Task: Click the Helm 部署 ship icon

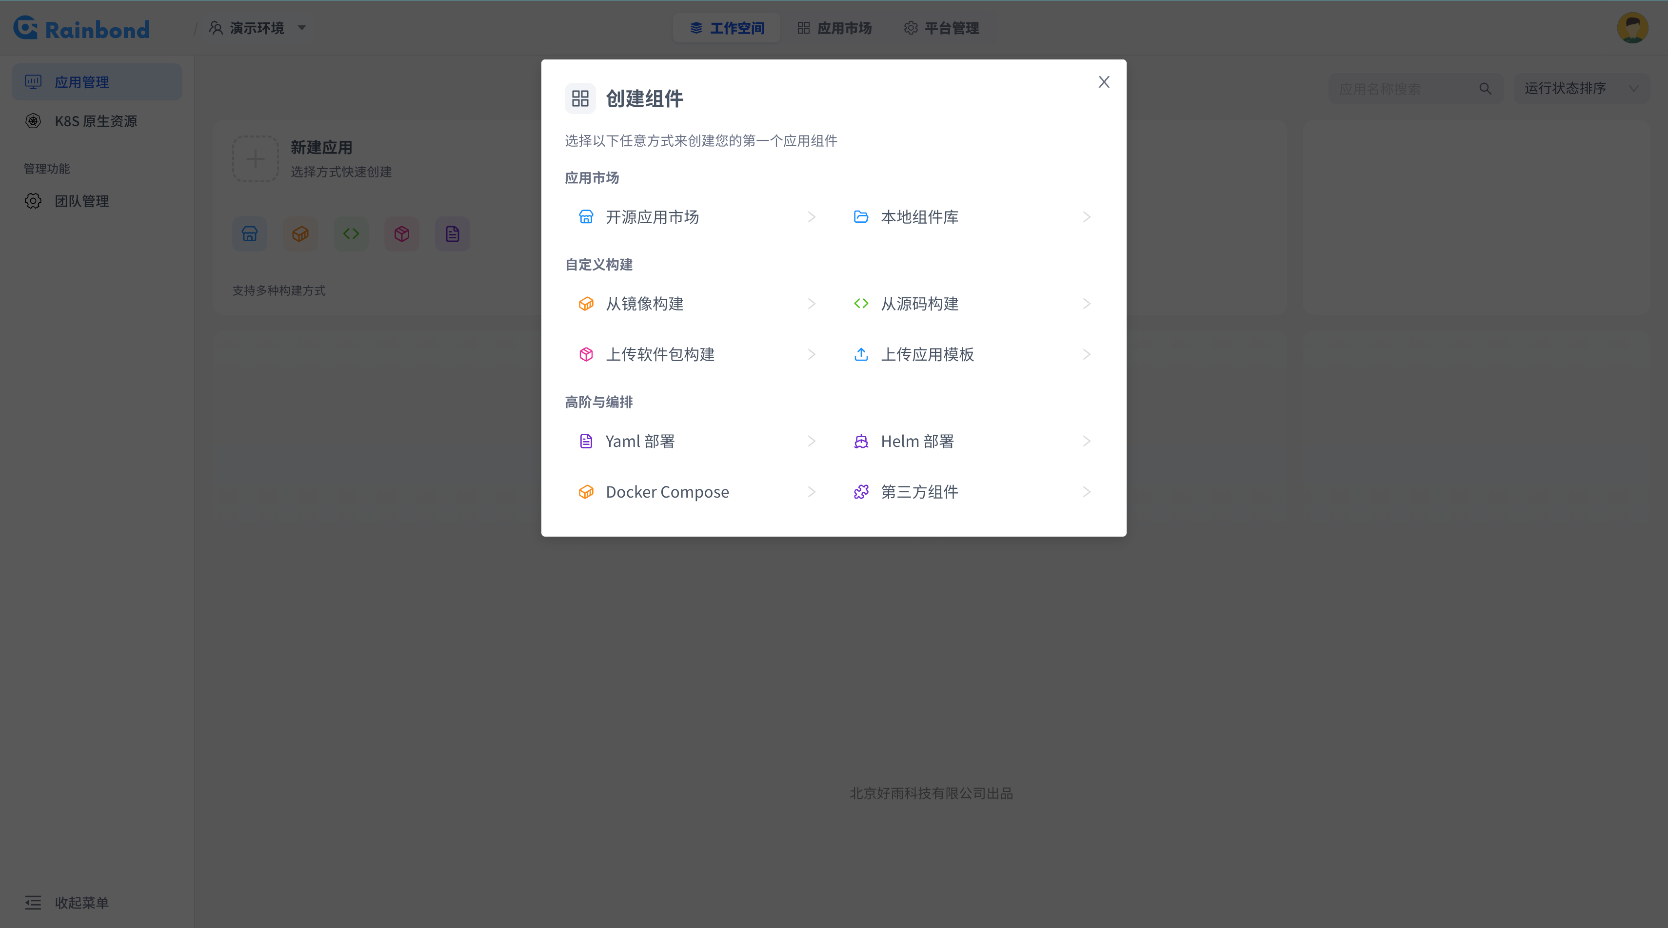Action: (861, 442)
